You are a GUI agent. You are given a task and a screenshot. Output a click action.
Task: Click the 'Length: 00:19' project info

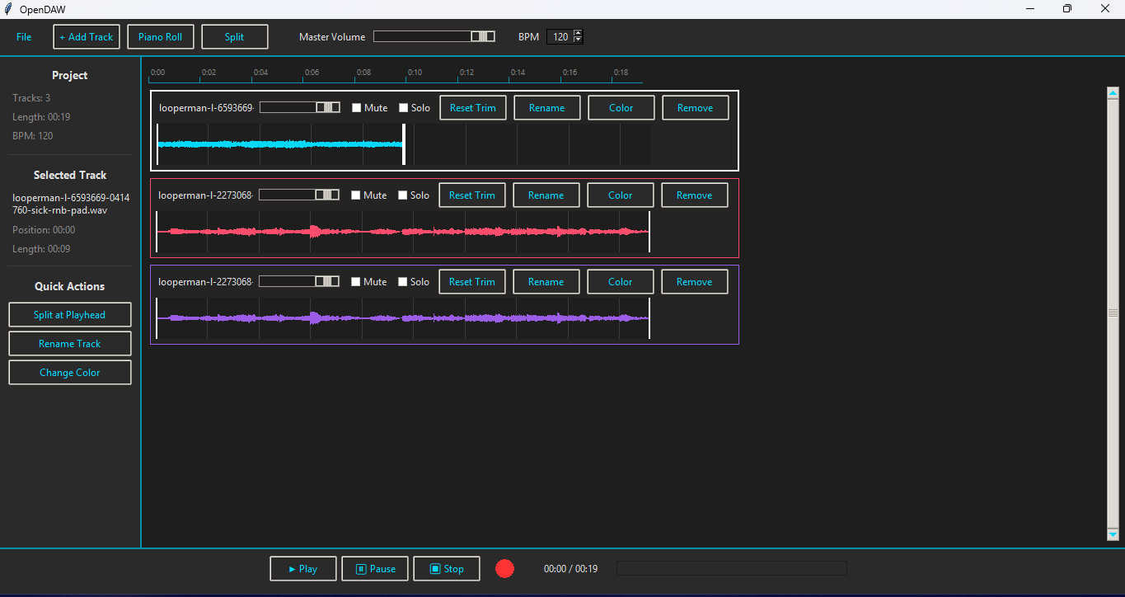pyautogui.click(x=41, y=117)
